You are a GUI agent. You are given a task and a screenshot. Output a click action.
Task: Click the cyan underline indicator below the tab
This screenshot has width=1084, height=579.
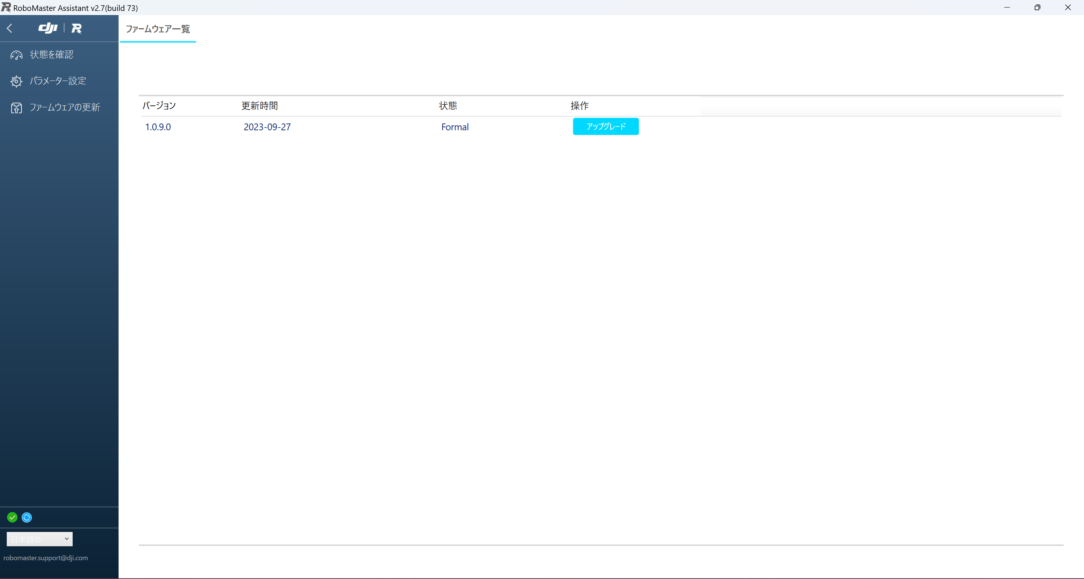coord(157,42)
